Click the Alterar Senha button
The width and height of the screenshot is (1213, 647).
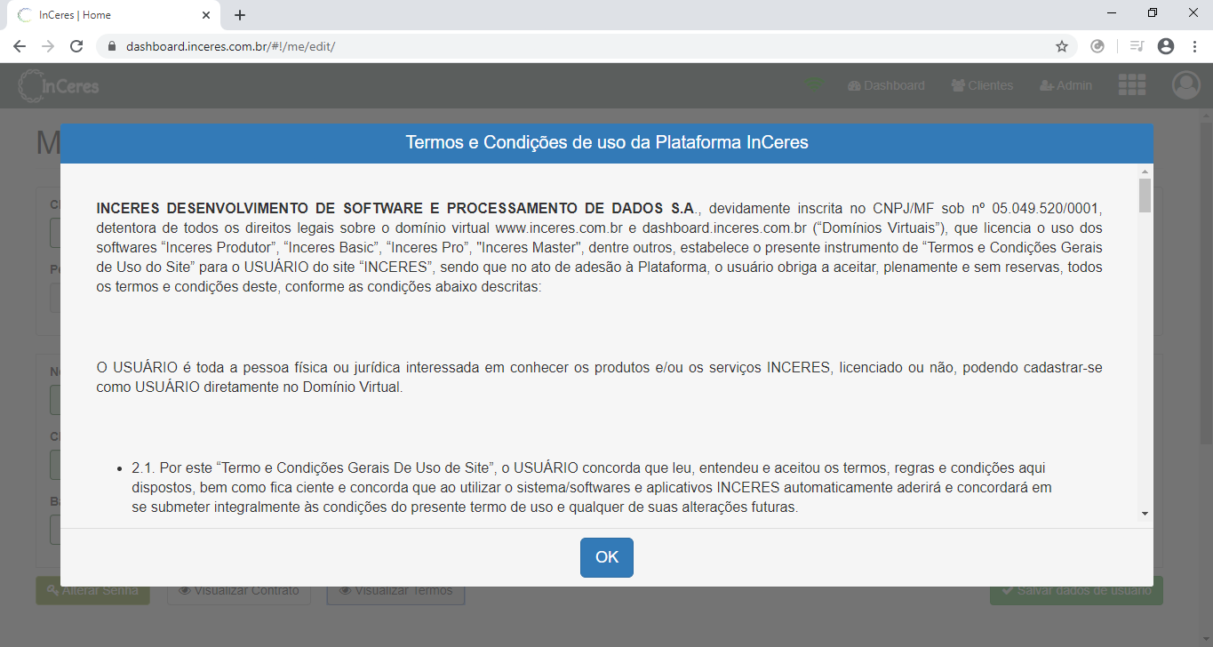[x=92, y=590]
